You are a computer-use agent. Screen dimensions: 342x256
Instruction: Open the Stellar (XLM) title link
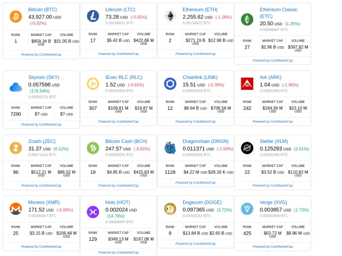tap(274, 142)
